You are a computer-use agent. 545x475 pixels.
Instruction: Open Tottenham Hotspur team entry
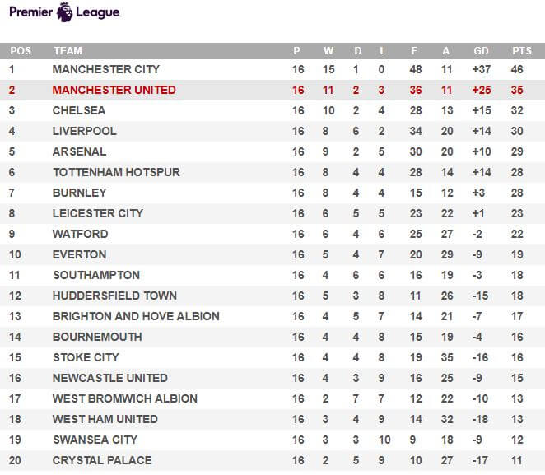point(116,172)
